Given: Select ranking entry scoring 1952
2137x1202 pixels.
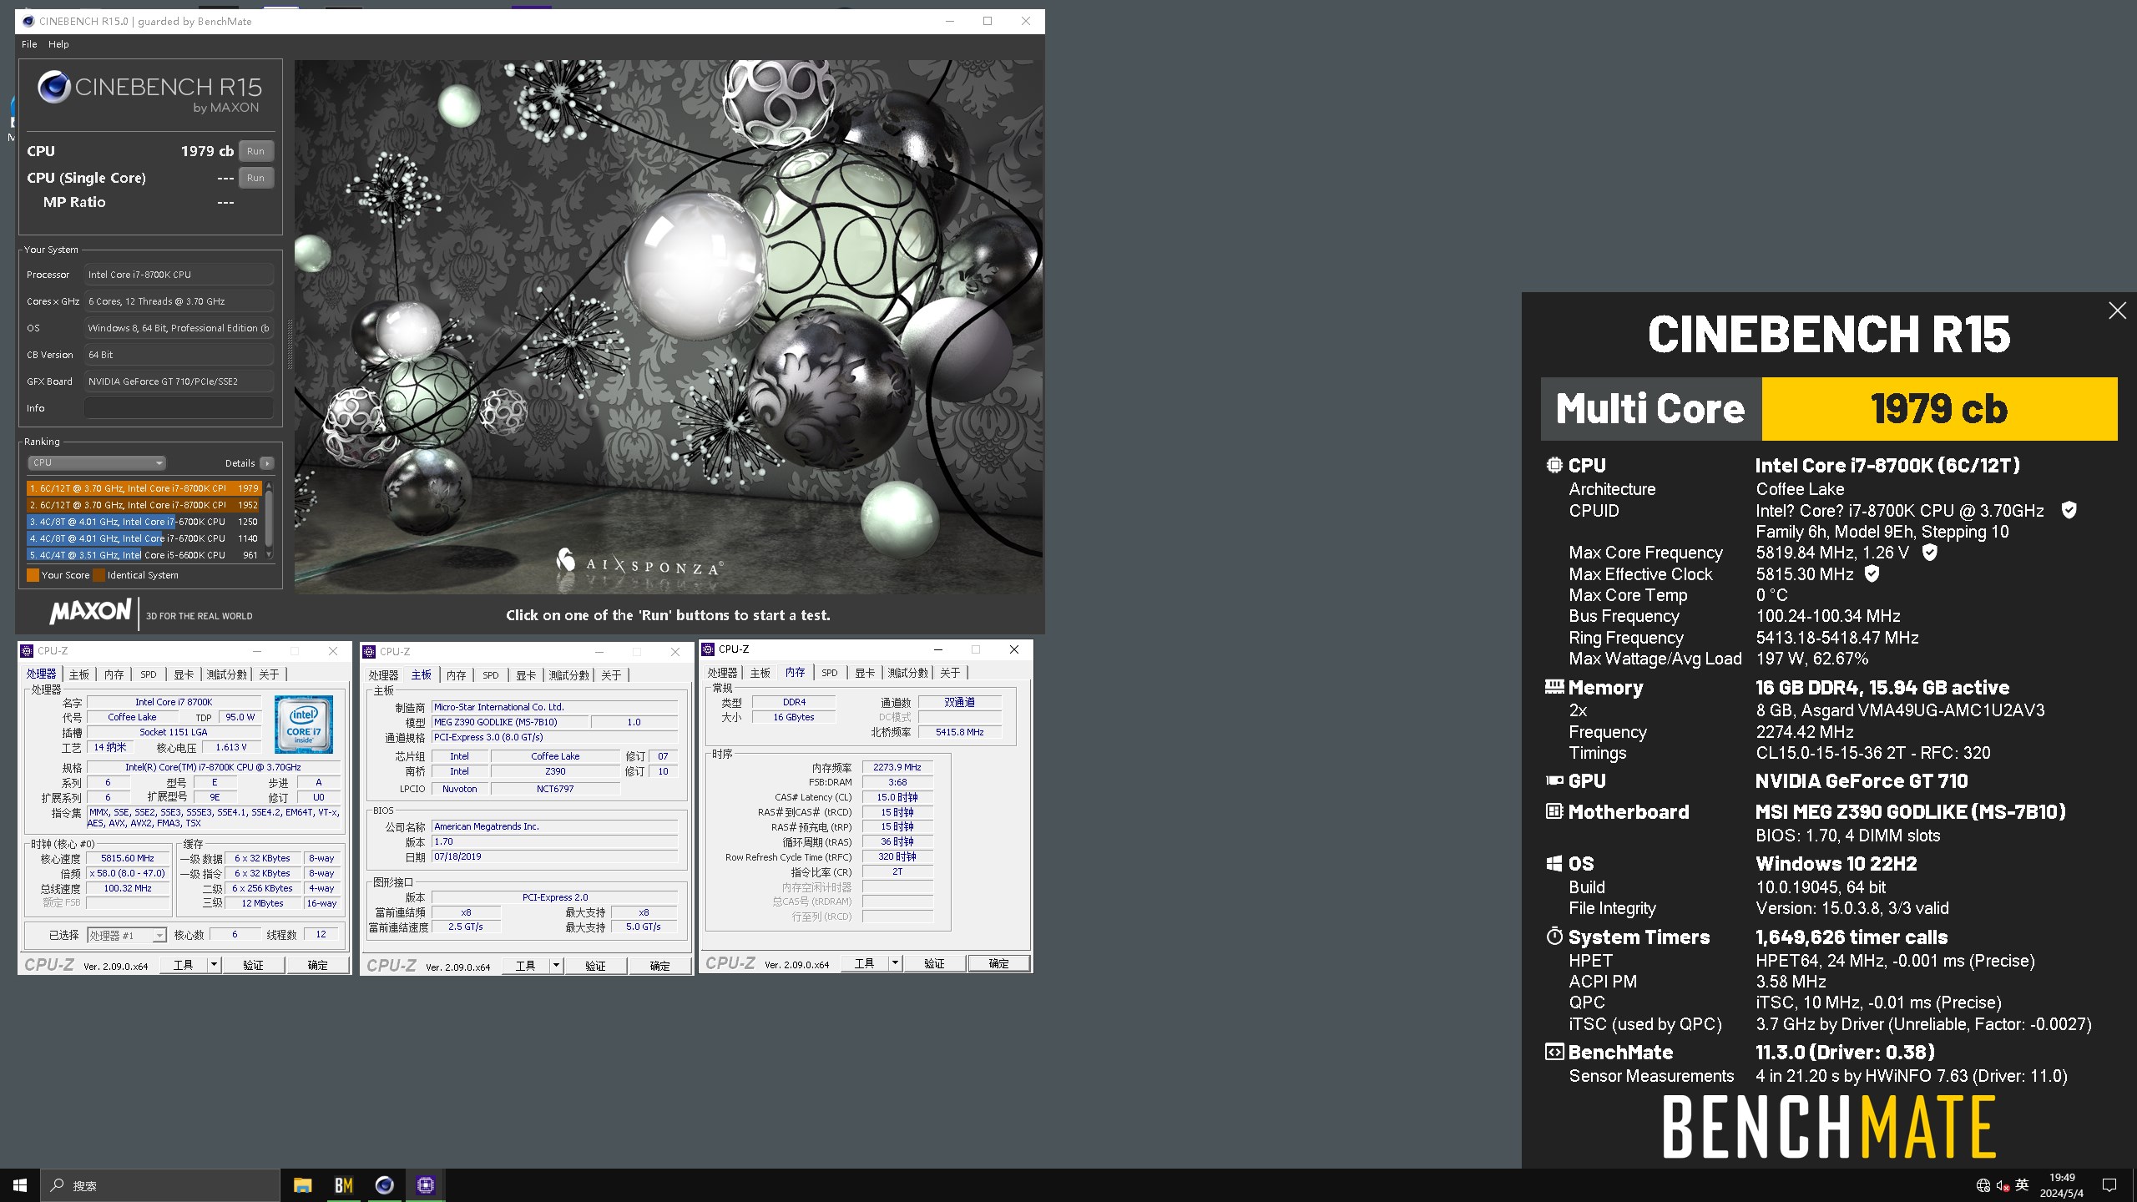Looking at the screenshot, I should pyautogui.click(x=144, y=505).
